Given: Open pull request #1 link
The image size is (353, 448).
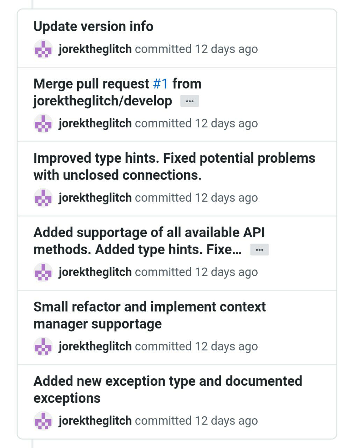Looking at the screenshot, I should 160,84.
